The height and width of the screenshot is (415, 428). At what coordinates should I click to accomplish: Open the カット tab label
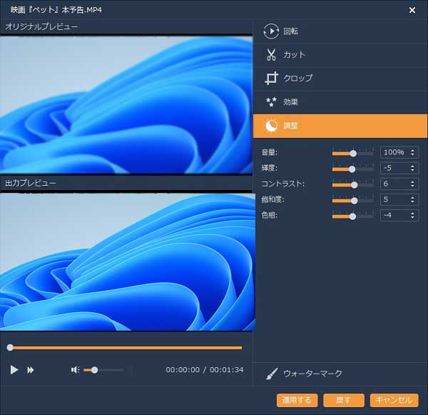pyautogui.click(x=294, y=55)
